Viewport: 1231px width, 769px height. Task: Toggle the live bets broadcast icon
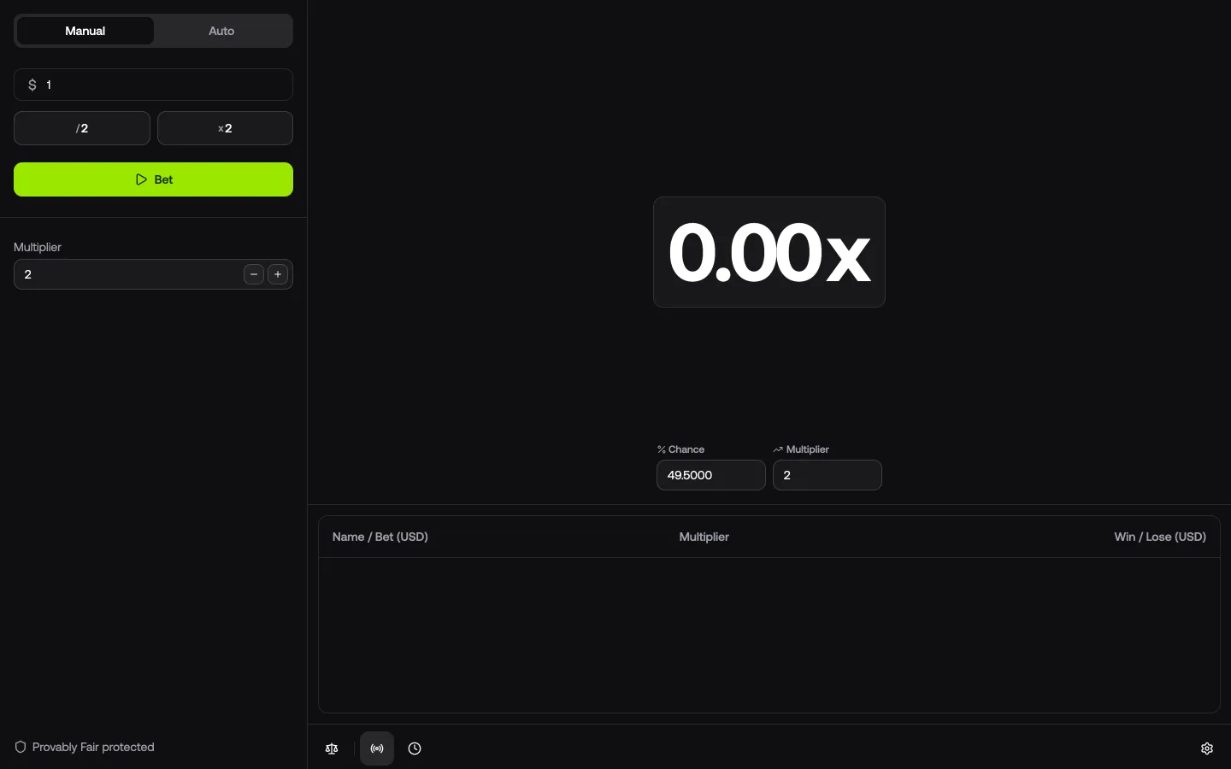click(377, 748)
